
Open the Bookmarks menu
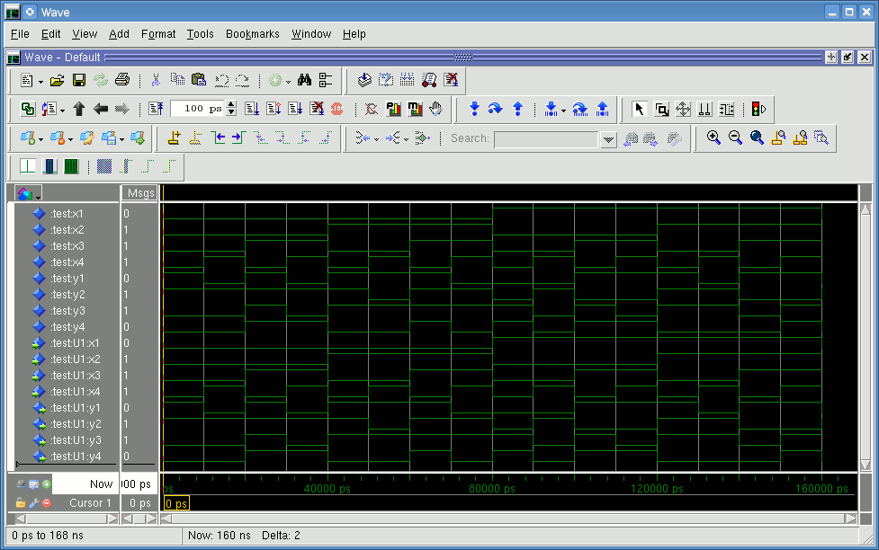(252, 34)
